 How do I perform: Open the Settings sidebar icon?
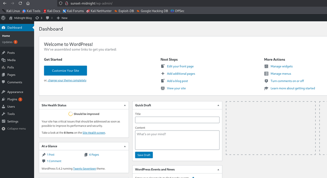3,121
